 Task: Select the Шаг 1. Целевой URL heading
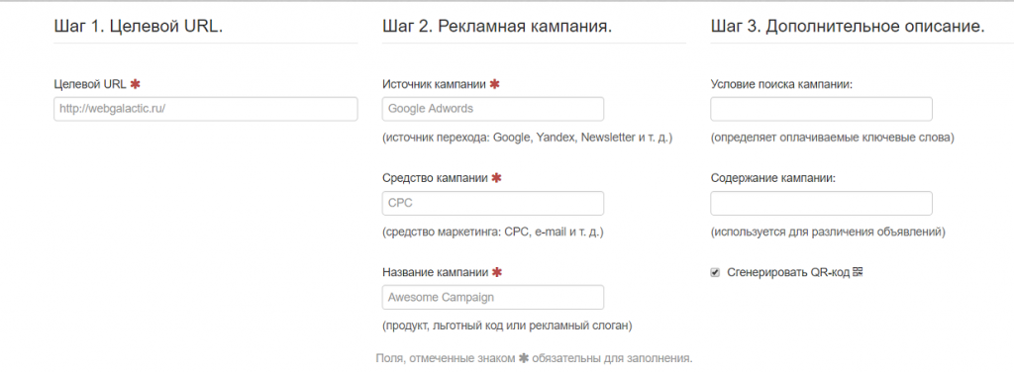click(139, 27)
